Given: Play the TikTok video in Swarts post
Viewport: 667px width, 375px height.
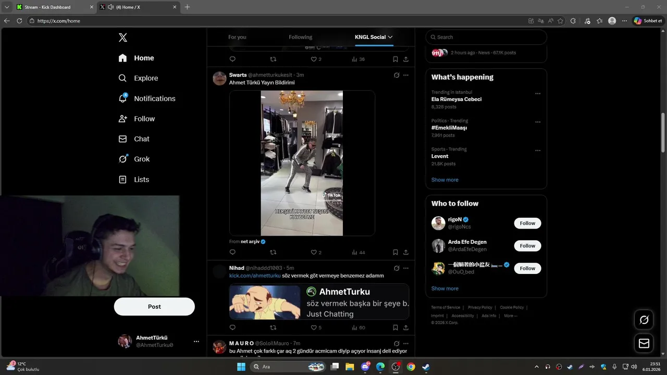Looking at the screenshot, I should click(x=302, y=163).
